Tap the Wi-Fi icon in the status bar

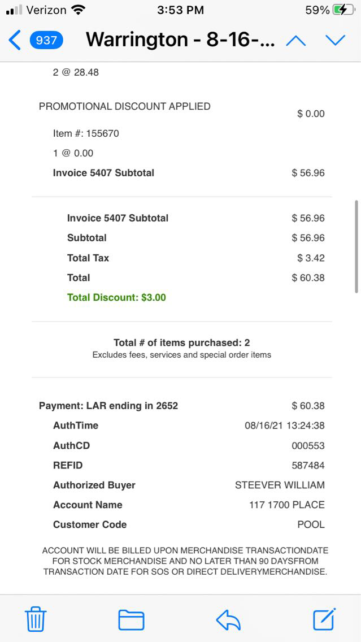tap(79, 10)
